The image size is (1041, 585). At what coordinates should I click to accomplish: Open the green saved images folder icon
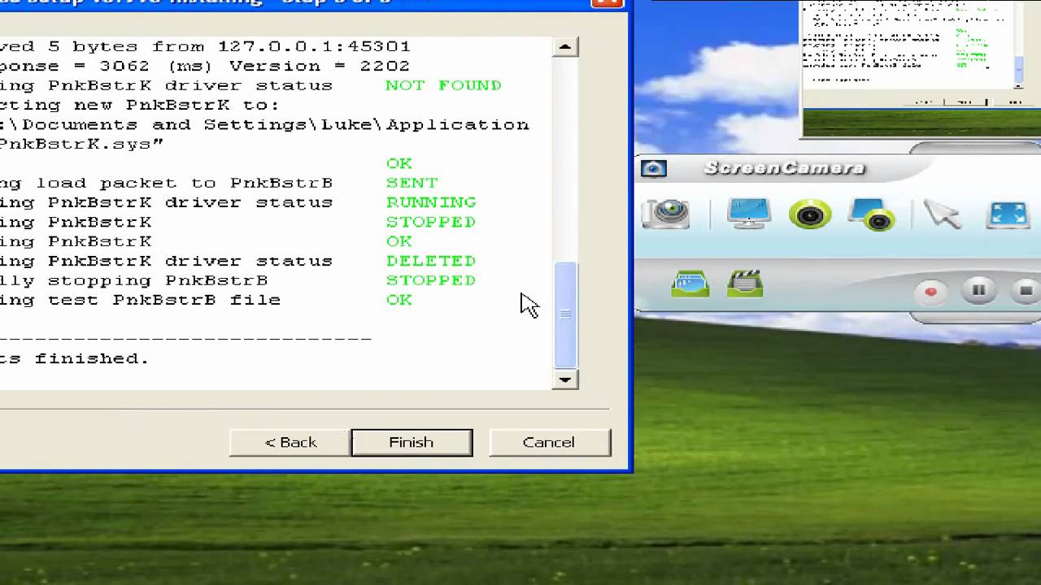pos(690,284)
